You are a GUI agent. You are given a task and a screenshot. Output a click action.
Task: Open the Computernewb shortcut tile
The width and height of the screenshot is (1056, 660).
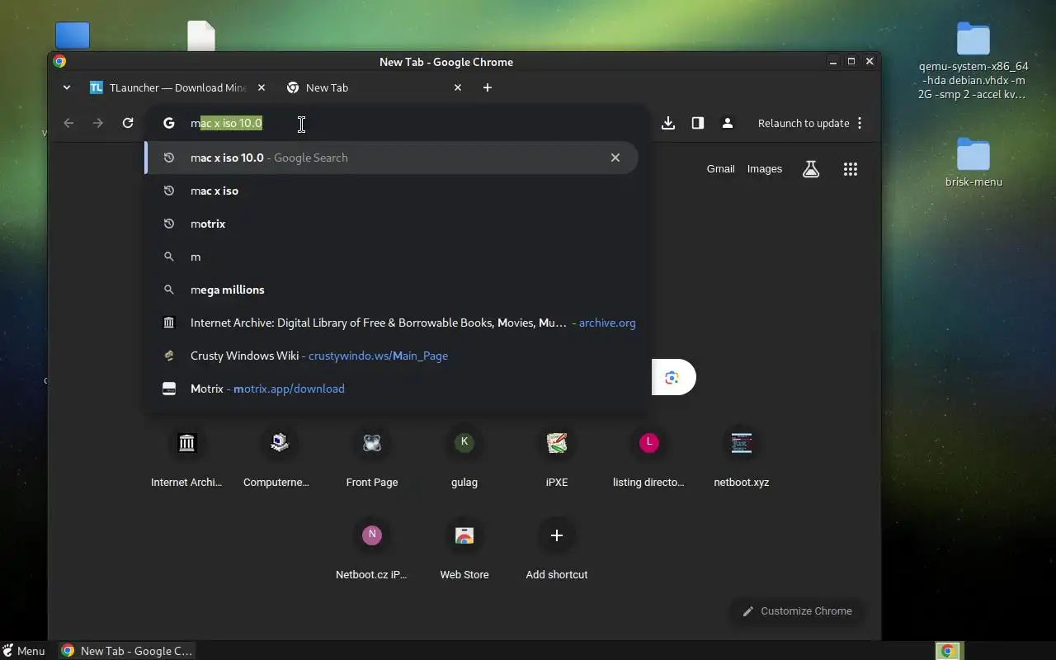coord(279,457)
